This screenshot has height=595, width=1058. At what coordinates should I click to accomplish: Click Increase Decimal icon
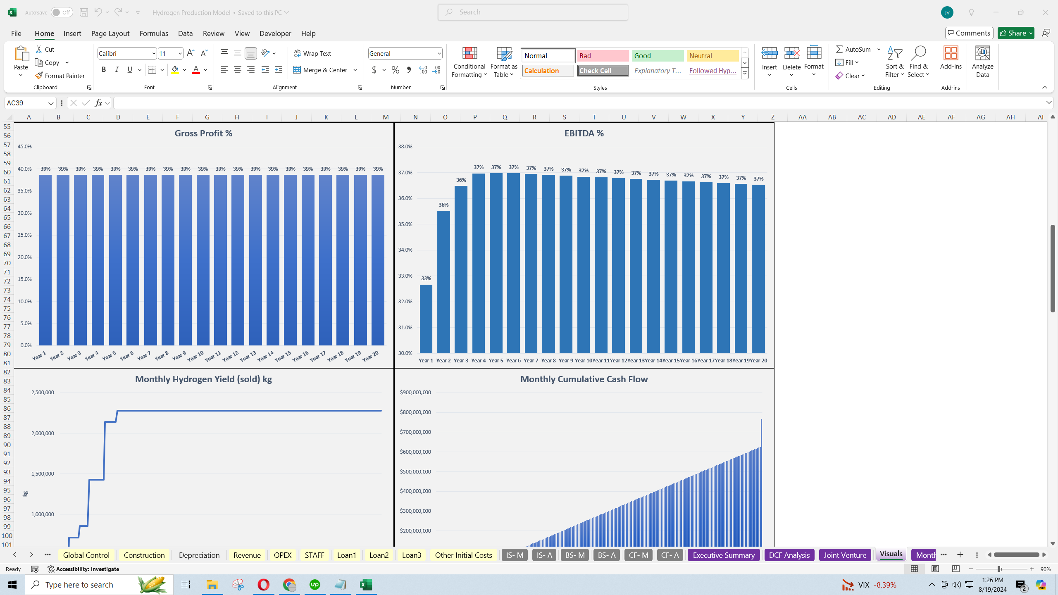423,70
